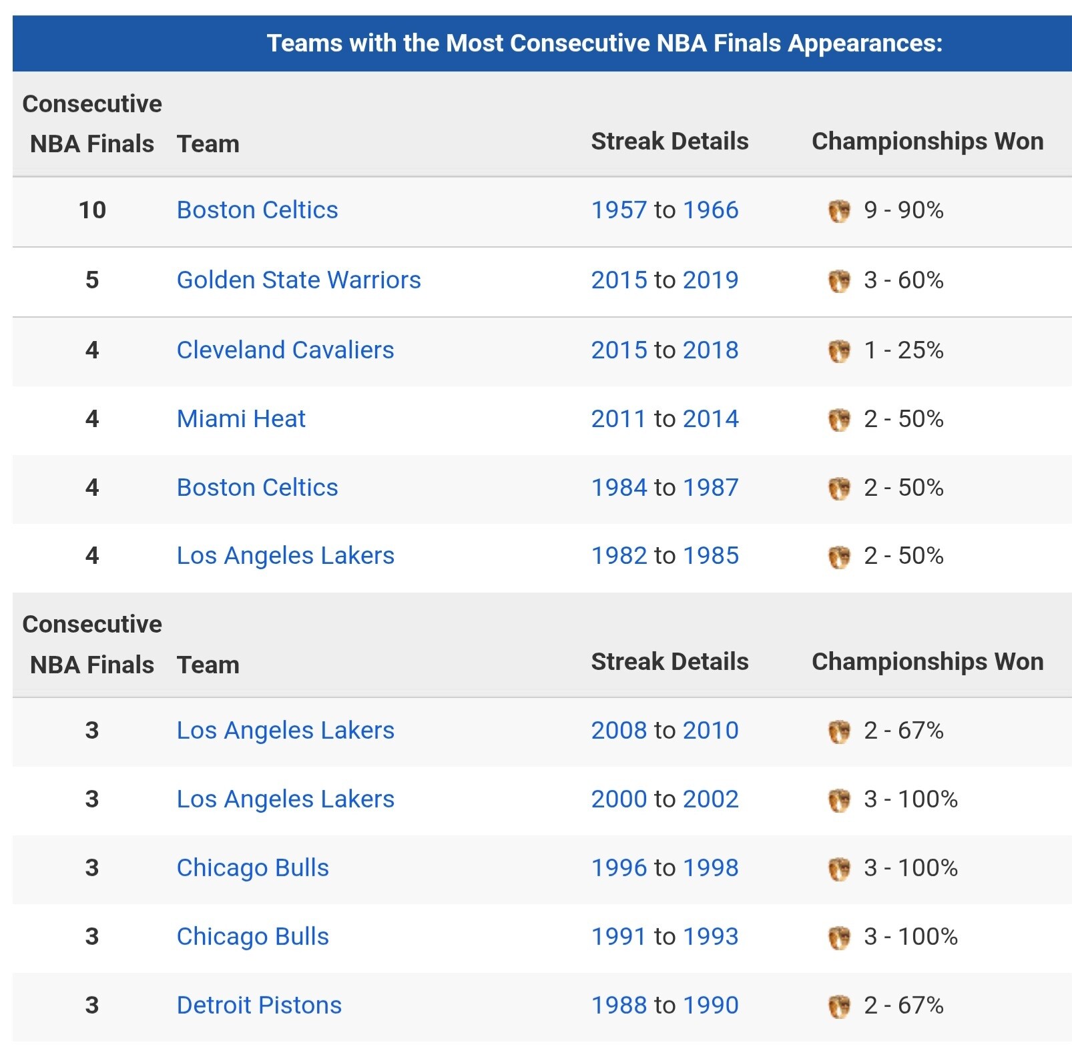Viewport: 1072px width, 1045px height.
Task: Click the ring icon in the 1996–1998 Bulls row
Action: click(839, 869)
